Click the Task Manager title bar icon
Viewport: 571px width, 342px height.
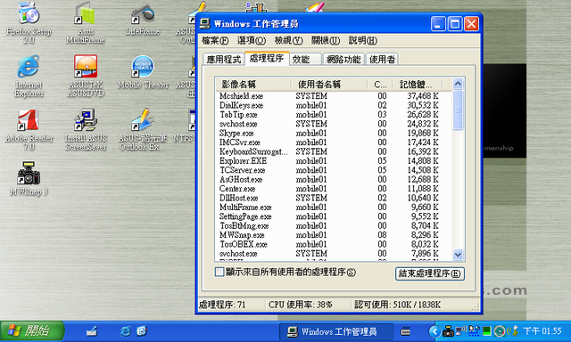coord(205,24)
